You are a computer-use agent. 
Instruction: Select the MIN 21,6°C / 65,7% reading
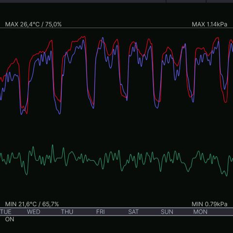point(32,204)
